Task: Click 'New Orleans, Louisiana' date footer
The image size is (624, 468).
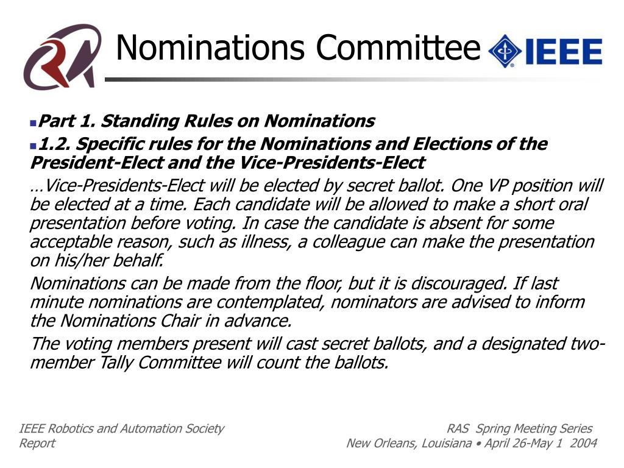Action: click(472, 444)
